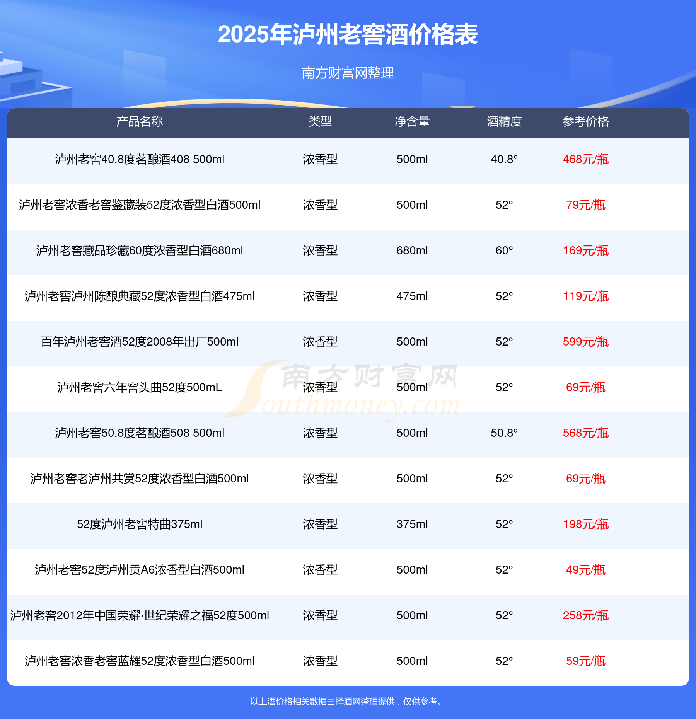Click the price "59元/瓶"

tap(586, 661)
